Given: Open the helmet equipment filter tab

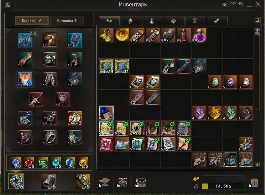Looking at the screenshot, I should 130,21.
